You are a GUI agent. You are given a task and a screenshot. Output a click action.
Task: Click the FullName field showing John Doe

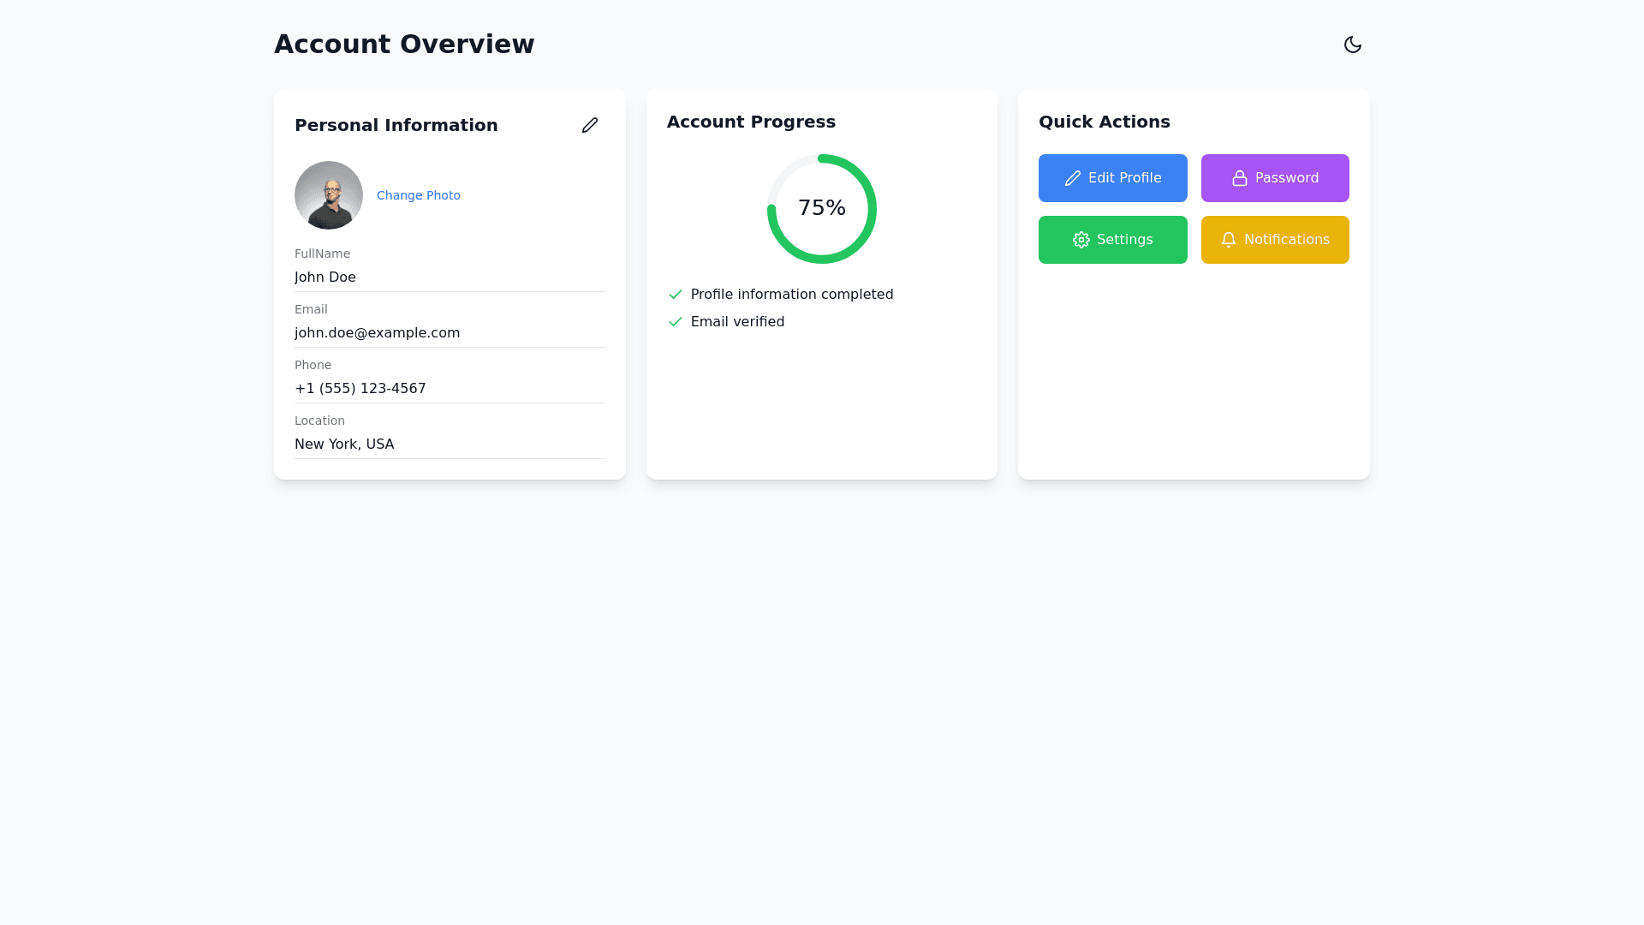(449, 277)
